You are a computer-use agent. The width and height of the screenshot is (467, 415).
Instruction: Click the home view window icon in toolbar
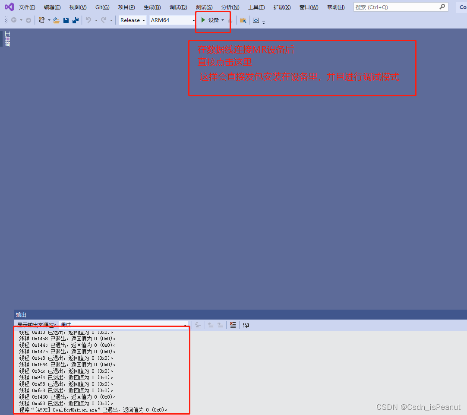click(256, 20)
